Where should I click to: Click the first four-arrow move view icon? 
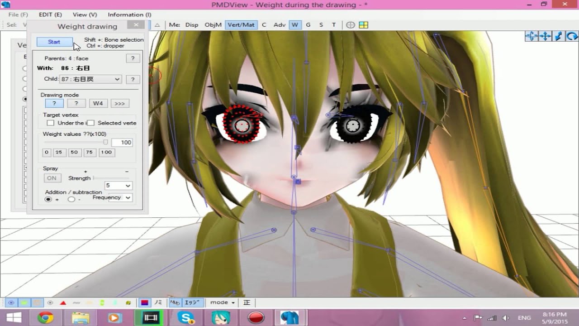pyautogui.click(x=532, y=36)
